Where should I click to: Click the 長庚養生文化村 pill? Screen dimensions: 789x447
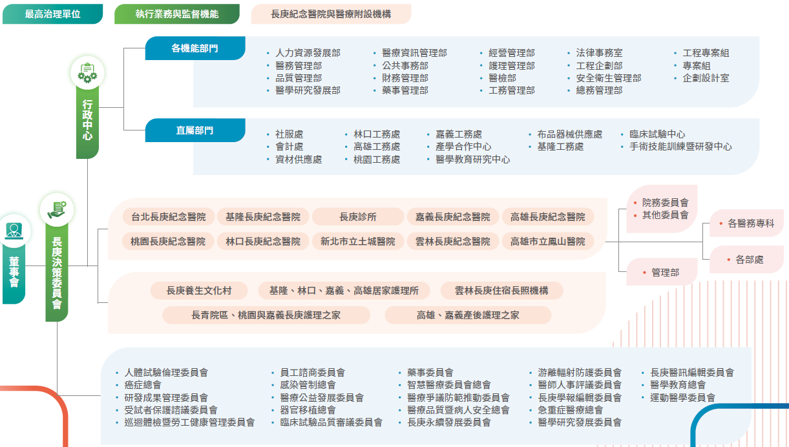(199, 291)
